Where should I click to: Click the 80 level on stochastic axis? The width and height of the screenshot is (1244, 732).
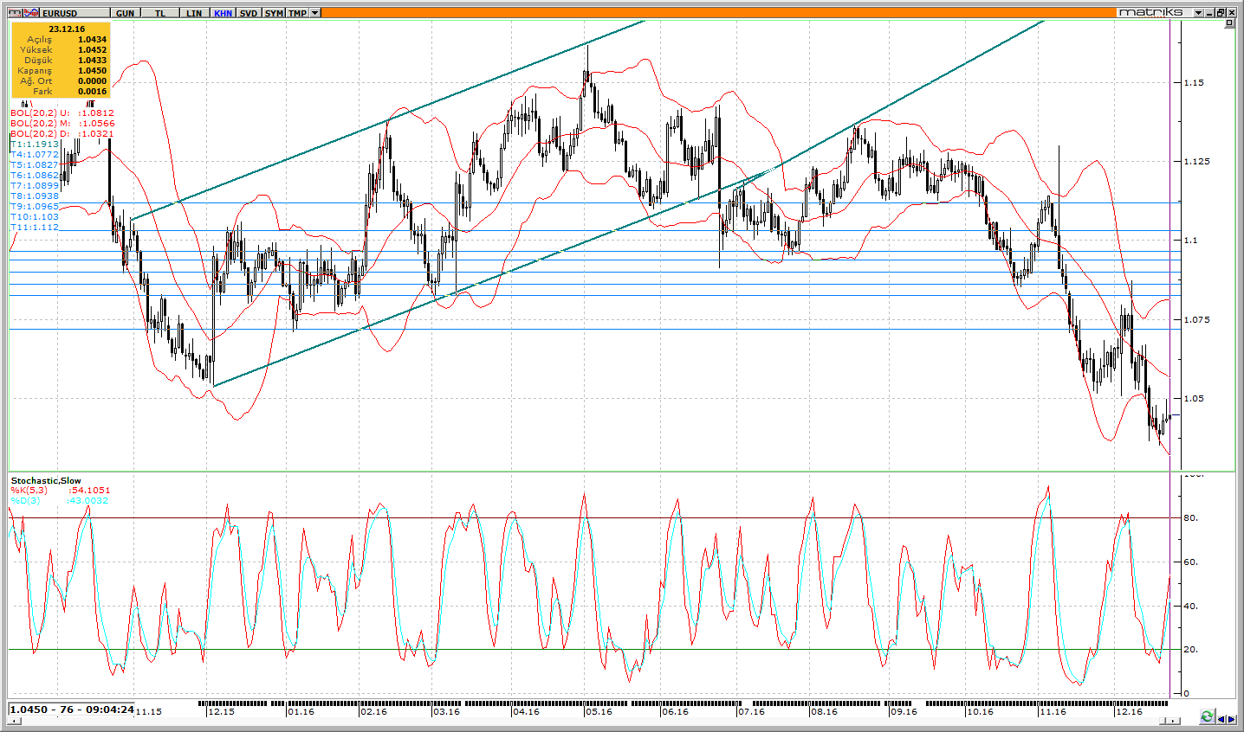pos(1190,518)
